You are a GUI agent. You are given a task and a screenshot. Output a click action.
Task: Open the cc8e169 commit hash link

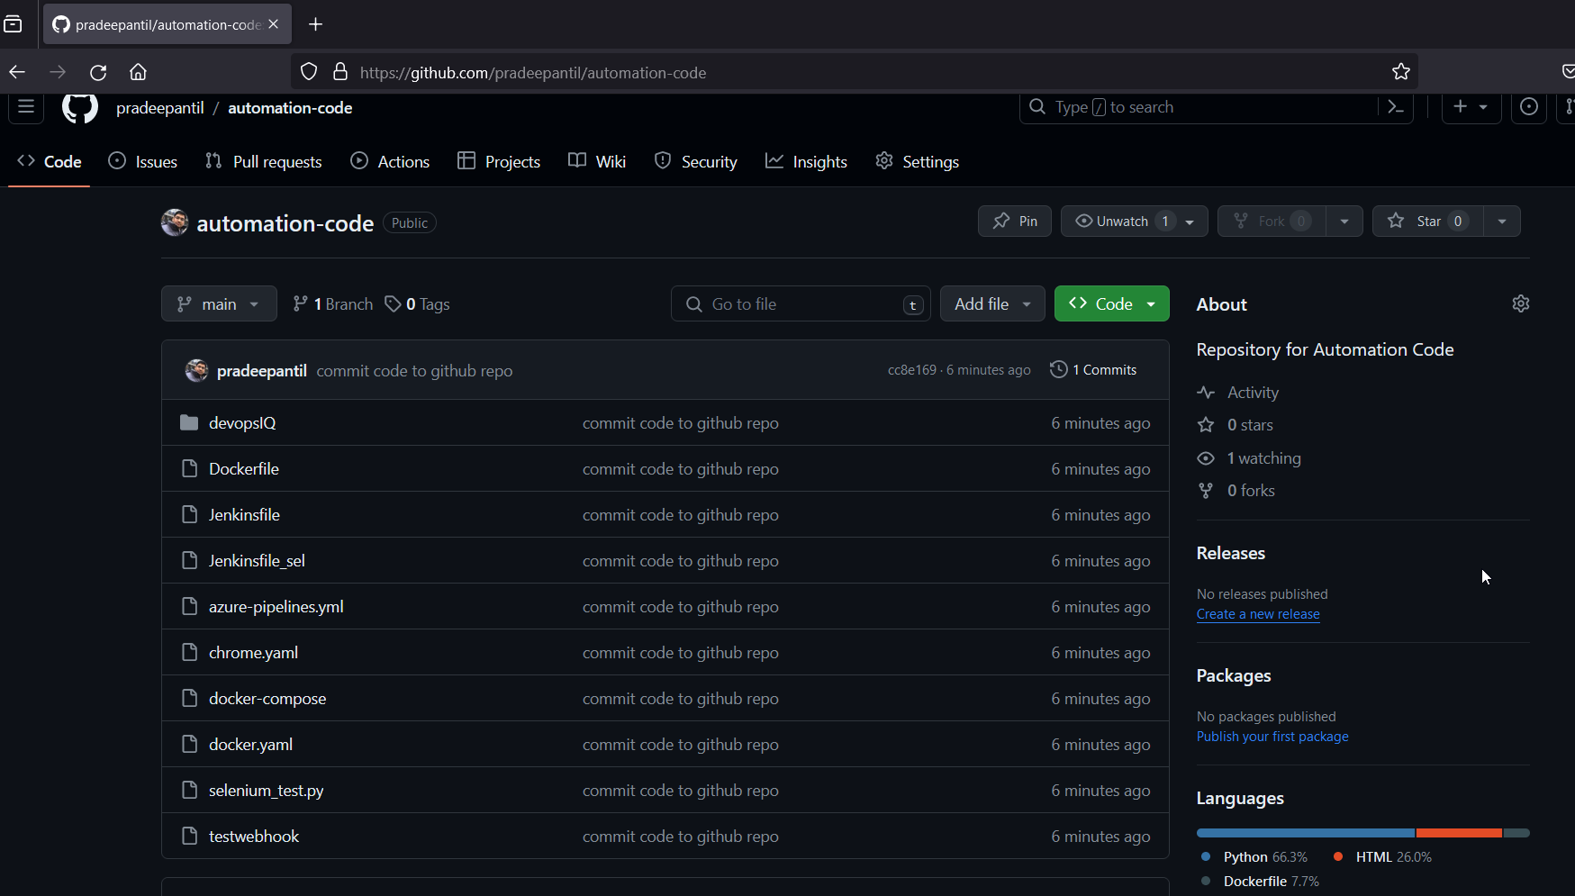(912, 369)
